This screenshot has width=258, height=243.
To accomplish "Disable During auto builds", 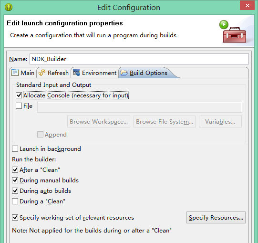I will [15, 191].
